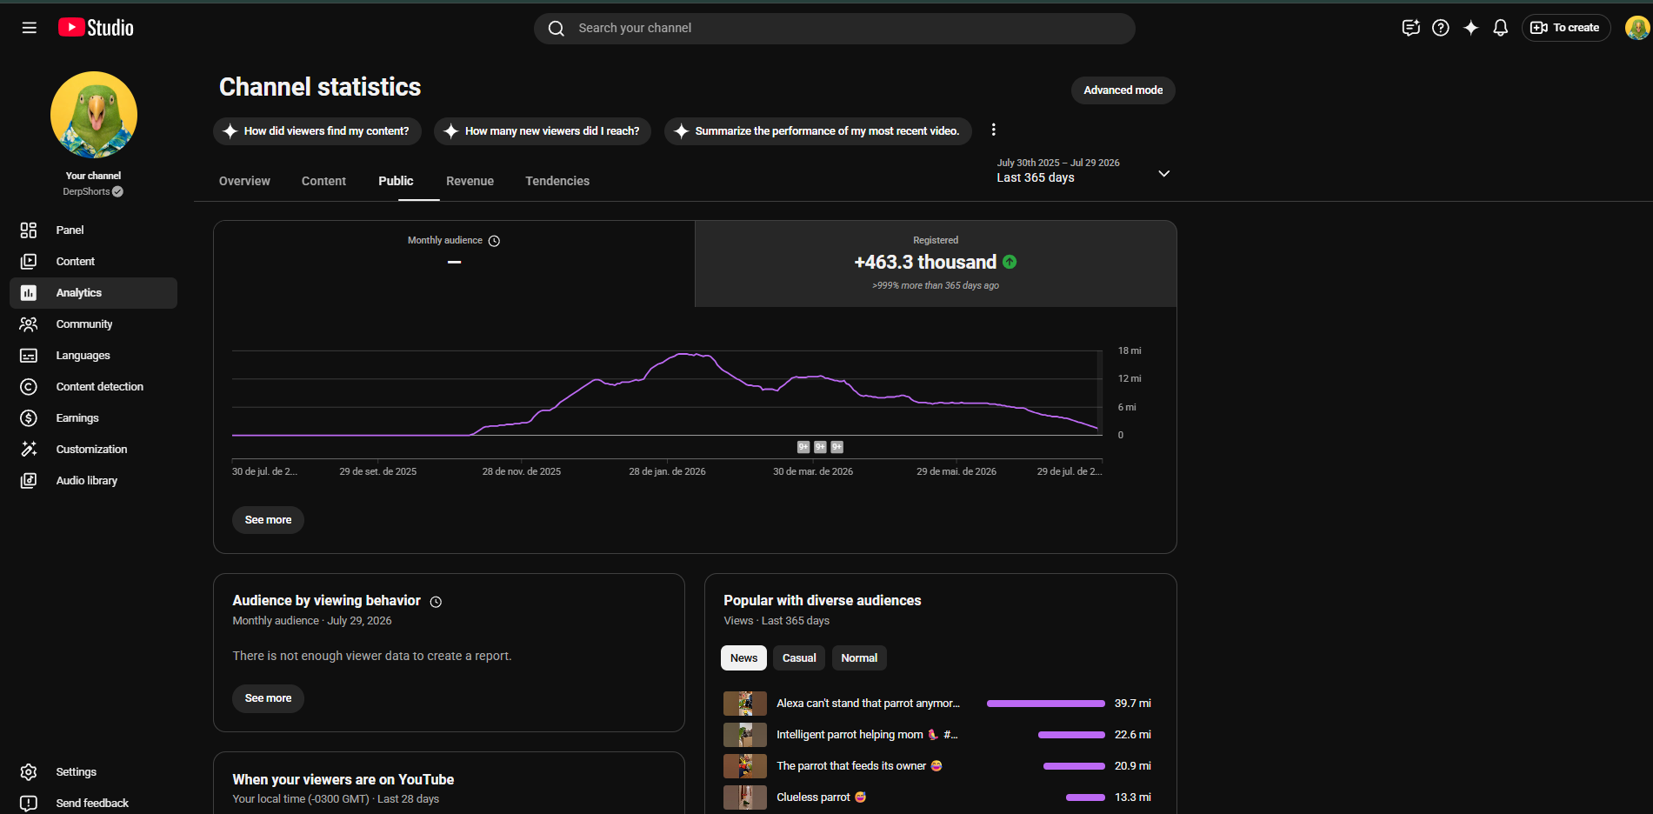Open the Community sidebar item

(93, 324)
